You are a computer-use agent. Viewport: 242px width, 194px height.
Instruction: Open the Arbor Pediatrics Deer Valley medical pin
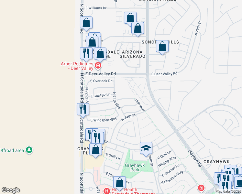coord(98,66)
